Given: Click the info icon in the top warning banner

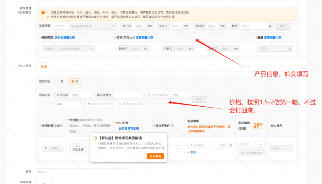Looking at the screenshot, I should [43, 13].
